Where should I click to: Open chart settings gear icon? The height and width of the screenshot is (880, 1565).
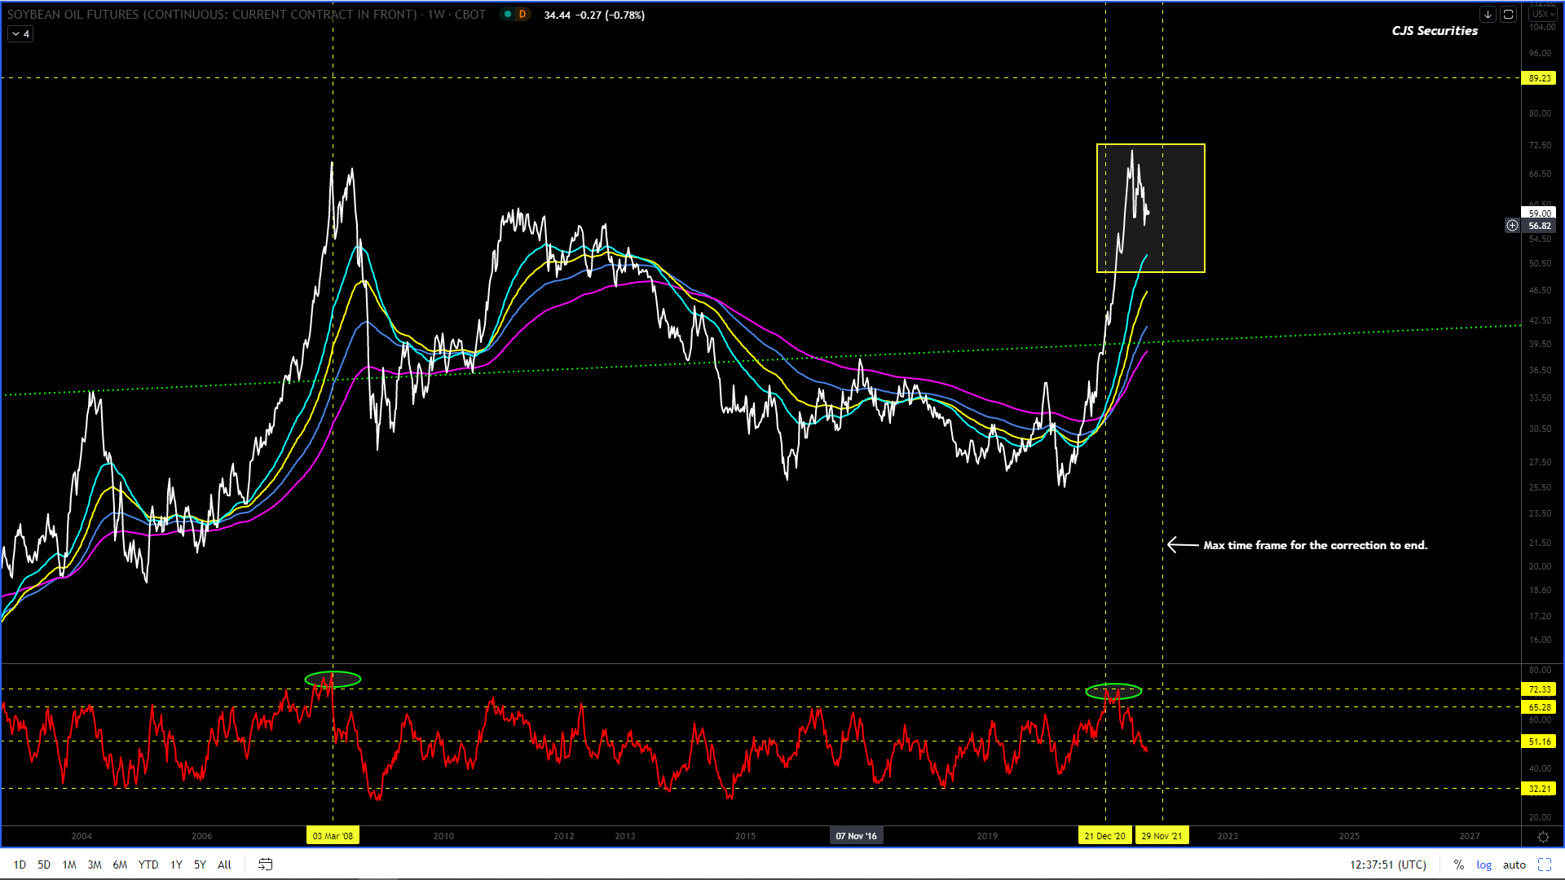[x=1543, y=837]
